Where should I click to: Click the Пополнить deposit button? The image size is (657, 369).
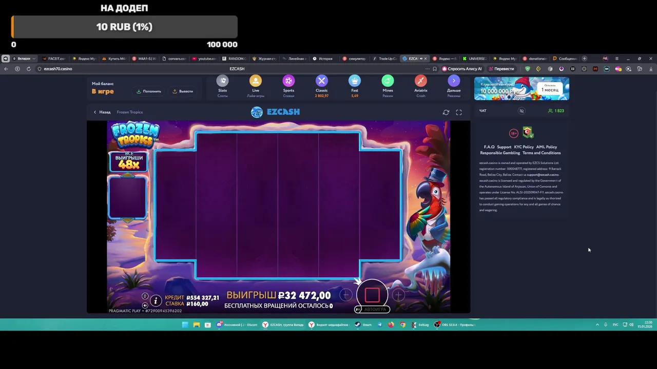[149, 91]
